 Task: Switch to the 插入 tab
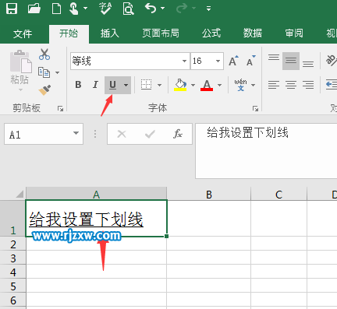(x=110, y=33)
